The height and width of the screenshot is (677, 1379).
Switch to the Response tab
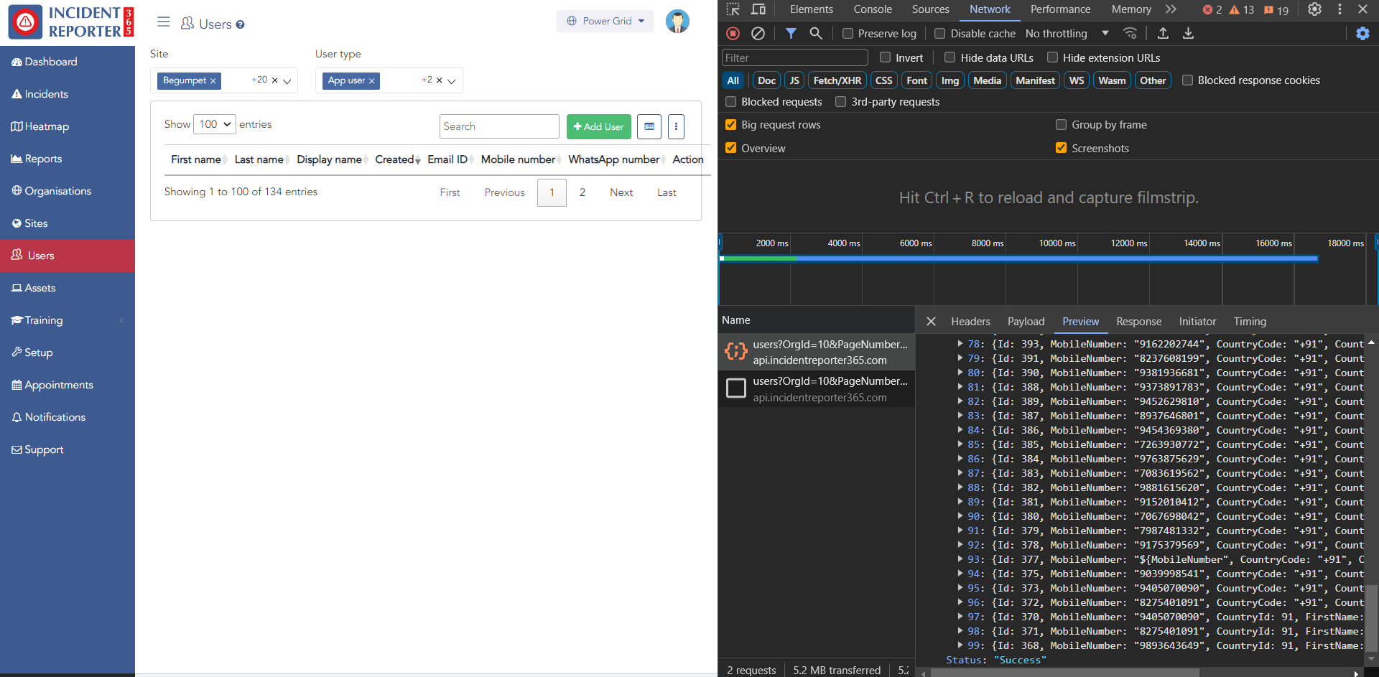tap(1138, 322)
